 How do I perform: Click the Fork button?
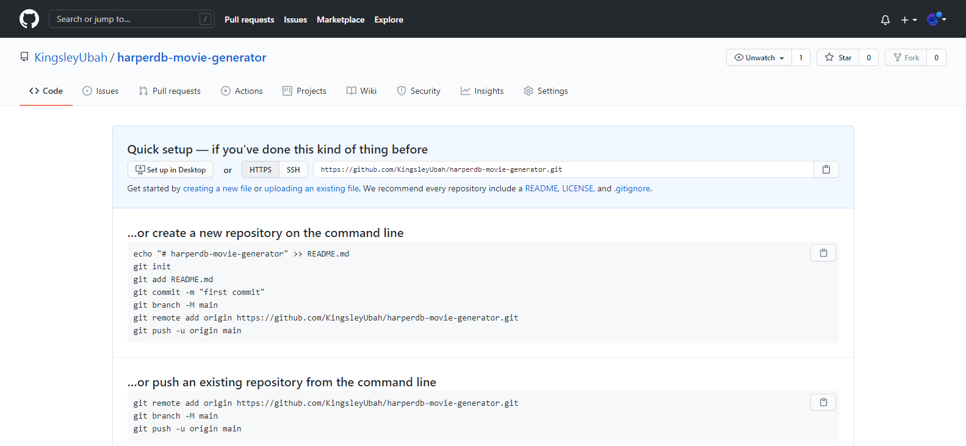906,57
